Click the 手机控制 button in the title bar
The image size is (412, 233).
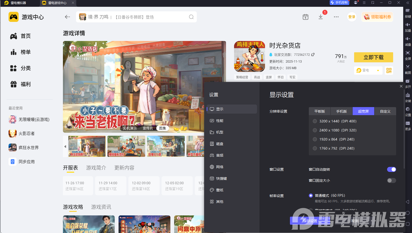339,3
